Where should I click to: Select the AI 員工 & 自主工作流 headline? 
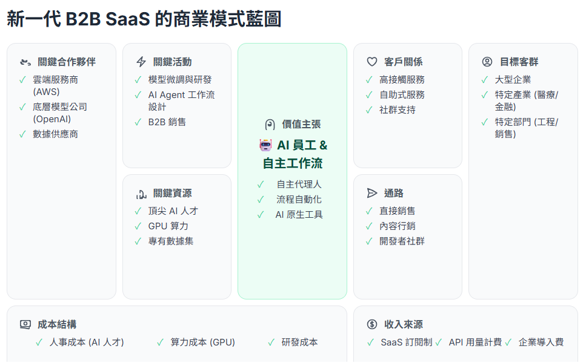[295, 154]
